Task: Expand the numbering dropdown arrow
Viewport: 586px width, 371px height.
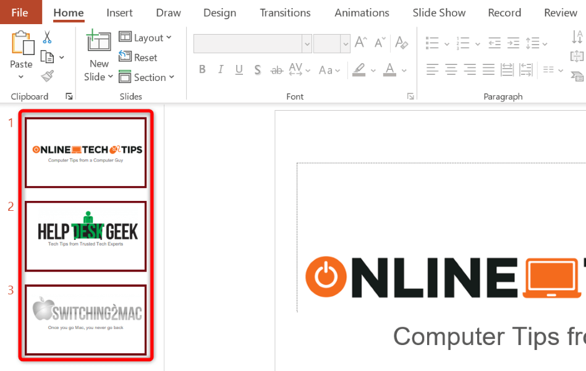Action: [477, 44]
